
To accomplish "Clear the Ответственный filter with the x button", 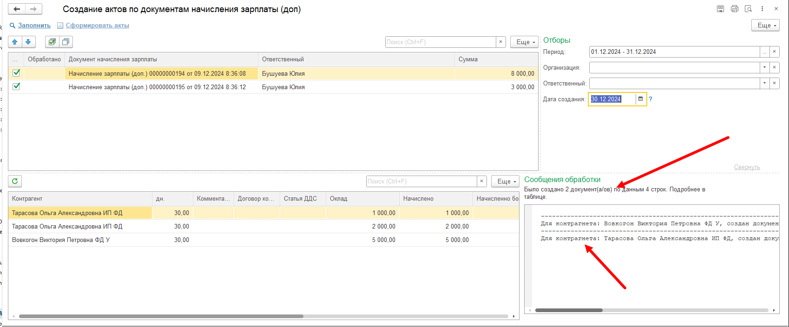I will 774,83.
